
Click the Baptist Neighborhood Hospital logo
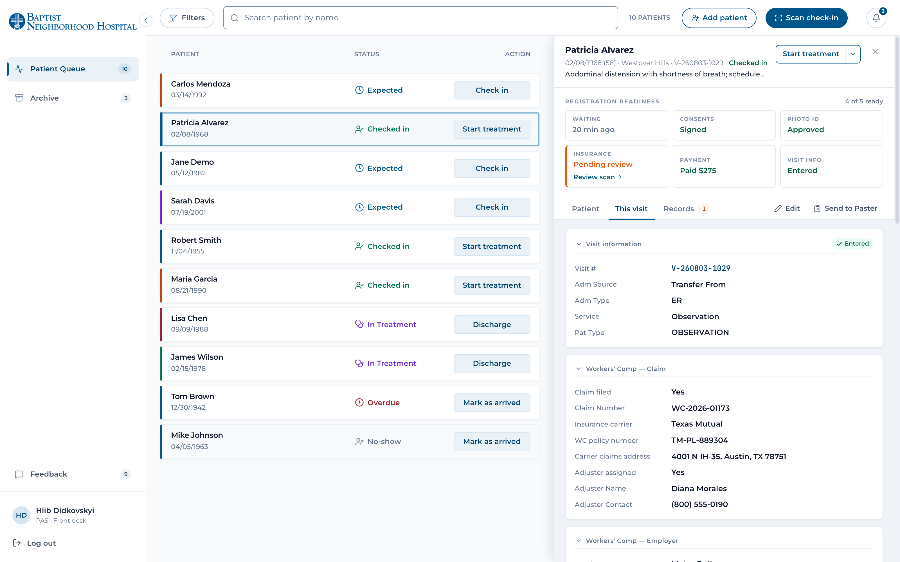[x=73, y=22]
